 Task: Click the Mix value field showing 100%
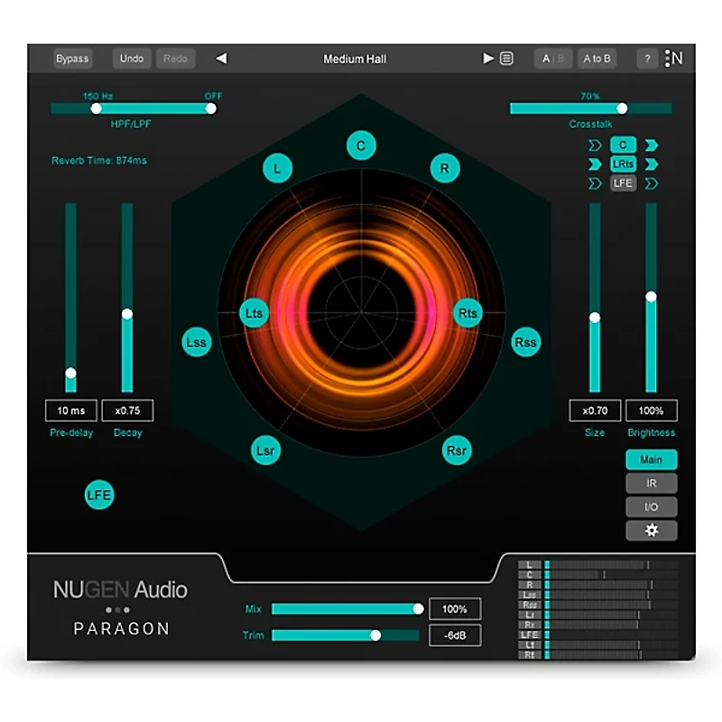[456, 608]
